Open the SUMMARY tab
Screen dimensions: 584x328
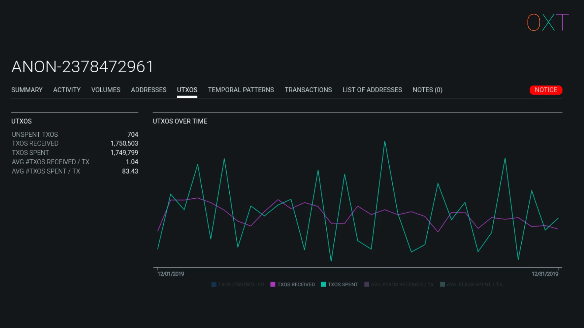[27, 90]
